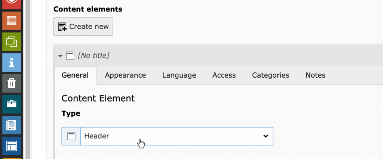Click the [No title] record header text
This screenshot has height=159, width=383.
(93, 56)
